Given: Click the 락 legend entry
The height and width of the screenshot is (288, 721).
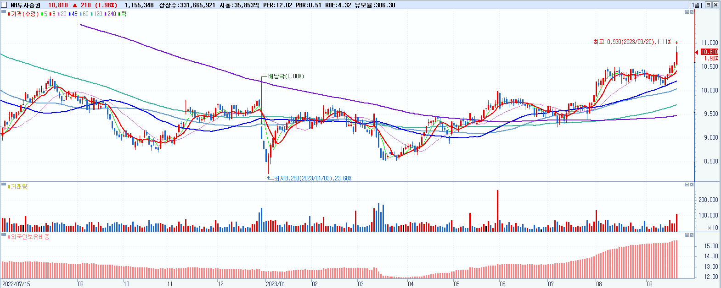Looking at the screenshot, I should coord(122,14).
